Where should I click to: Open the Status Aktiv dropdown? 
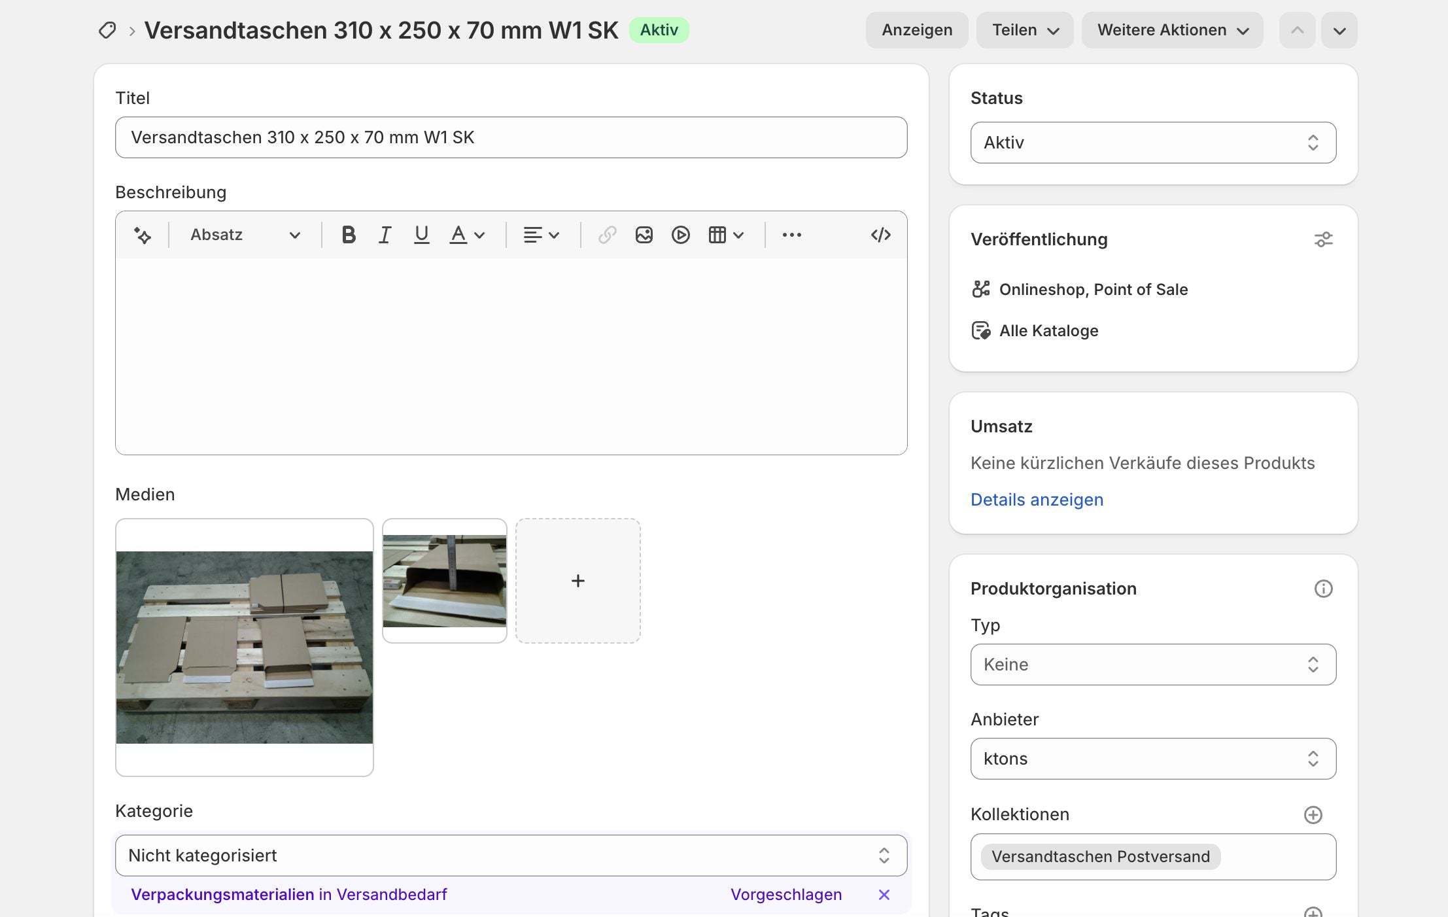pos(1153,143)
